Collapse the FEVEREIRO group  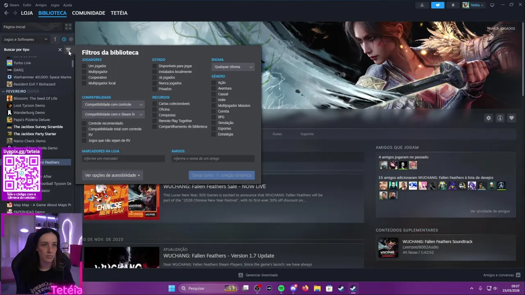(x=4, y=91)
